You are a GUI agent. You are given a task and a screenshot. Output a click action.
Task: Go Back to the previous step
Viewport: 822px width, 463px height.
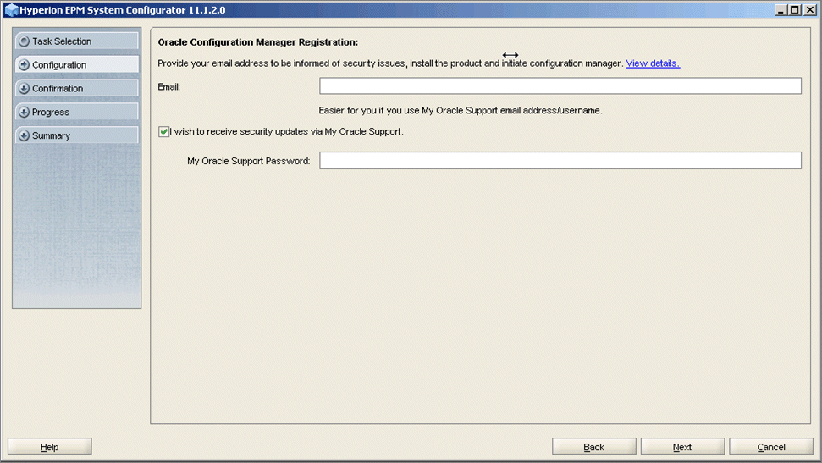pyautogui.click(x=594, y=447)
